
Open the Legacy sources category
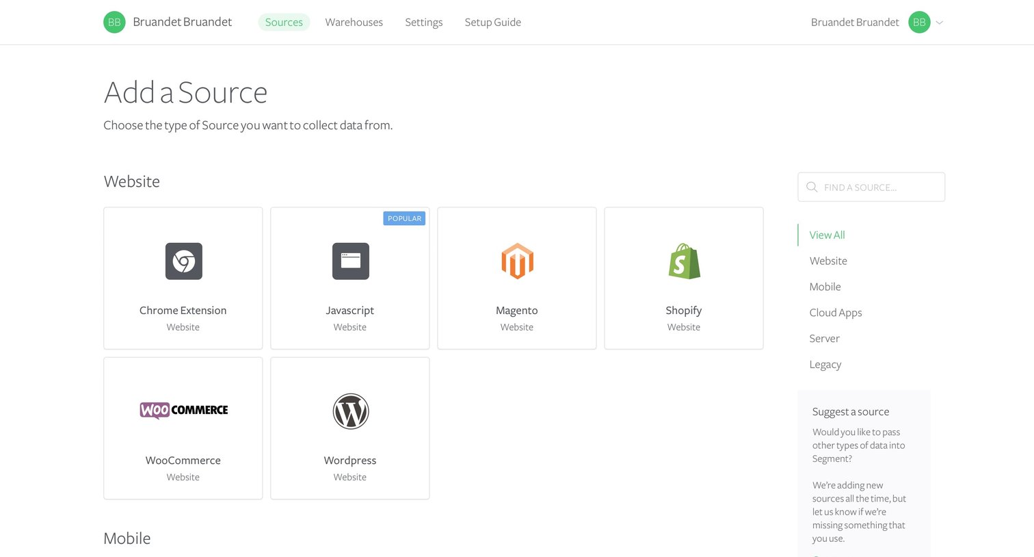[825, 365]
